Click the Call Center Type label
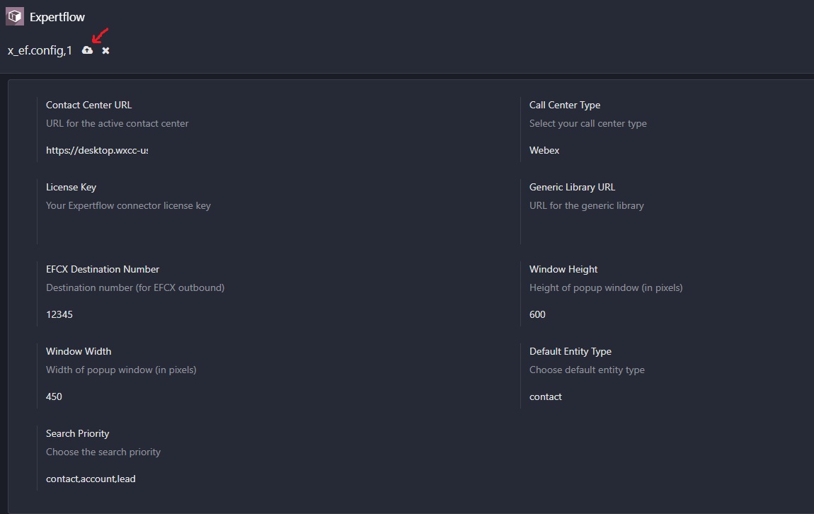 565,105
